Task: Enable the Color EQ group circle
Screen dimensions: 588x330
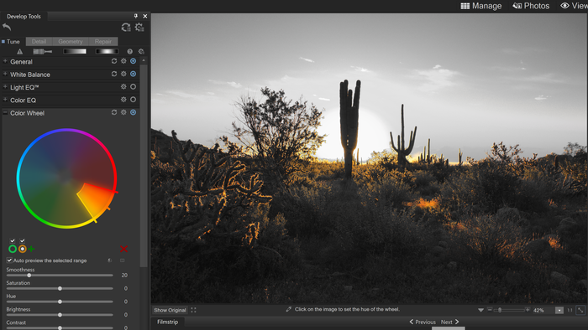Action: 133,100
